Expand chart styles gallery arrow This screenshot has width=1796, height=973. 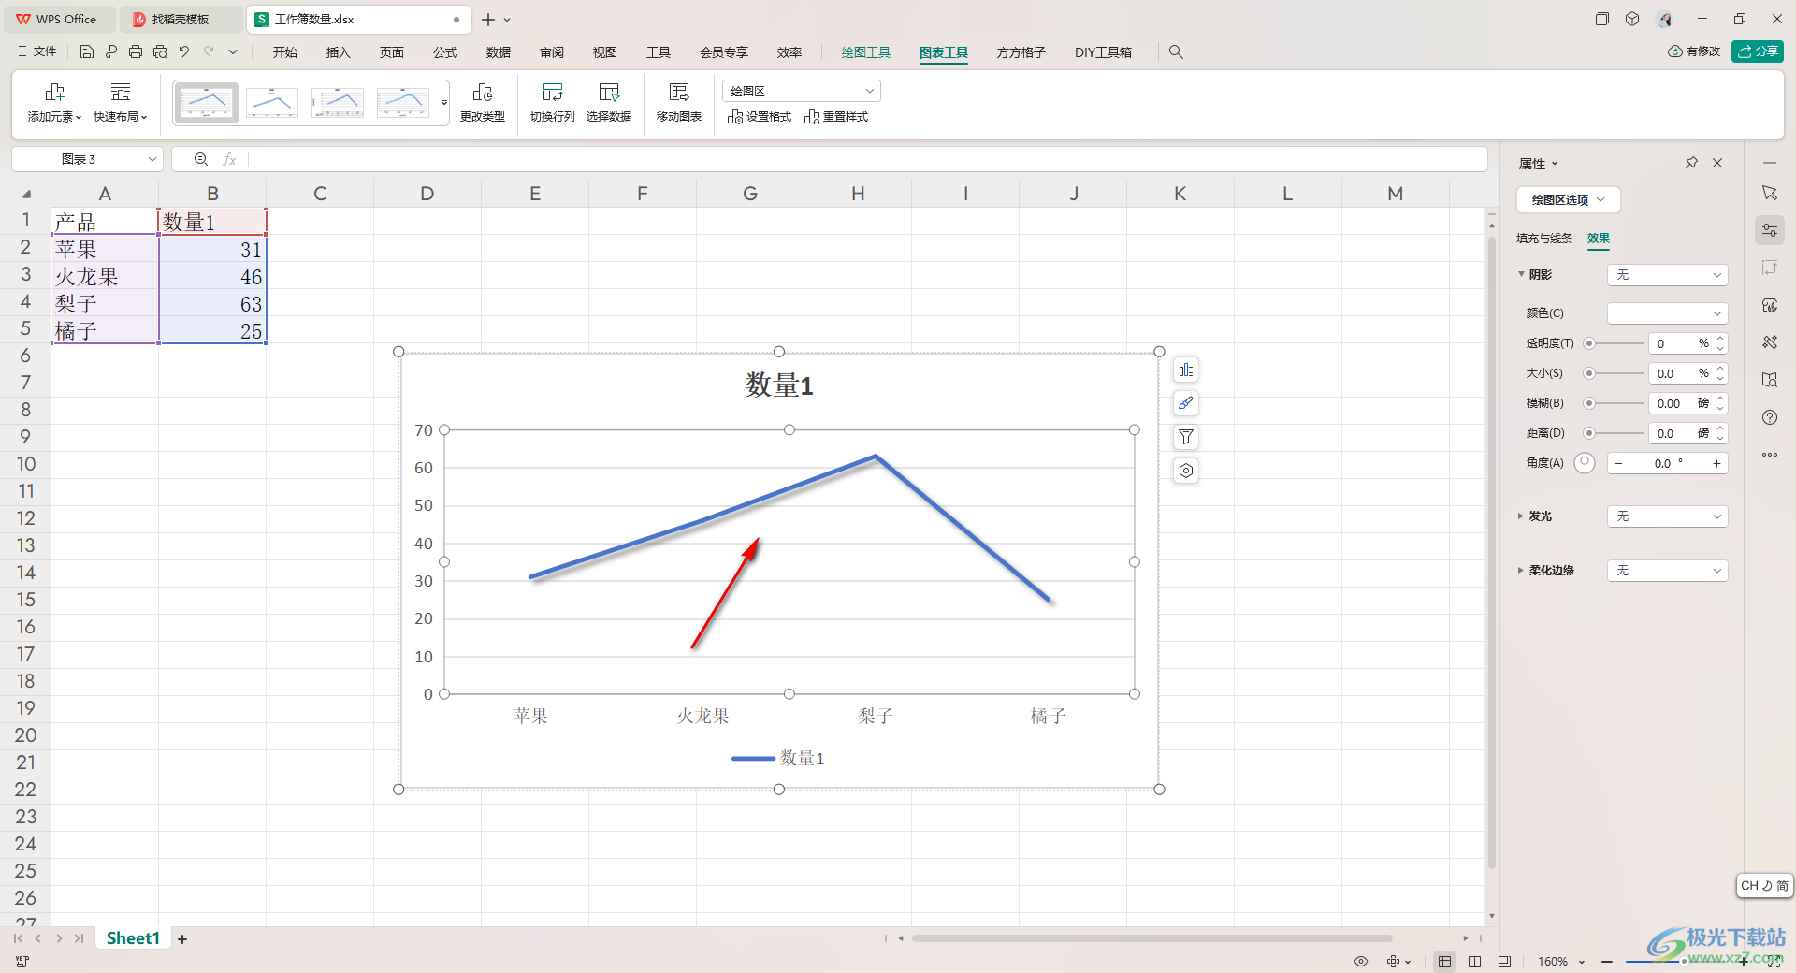444,103
